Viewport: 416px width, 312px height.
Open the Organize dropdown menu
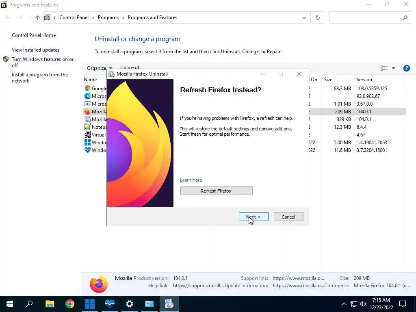click(100, 68)
